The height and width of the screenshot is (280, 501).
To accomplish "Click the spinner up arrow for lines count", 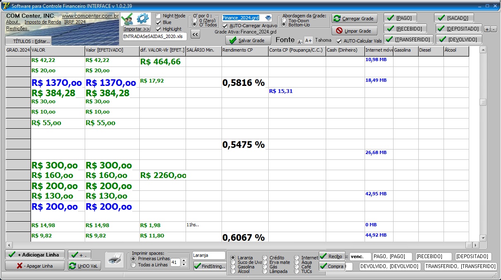I will 184,260.
